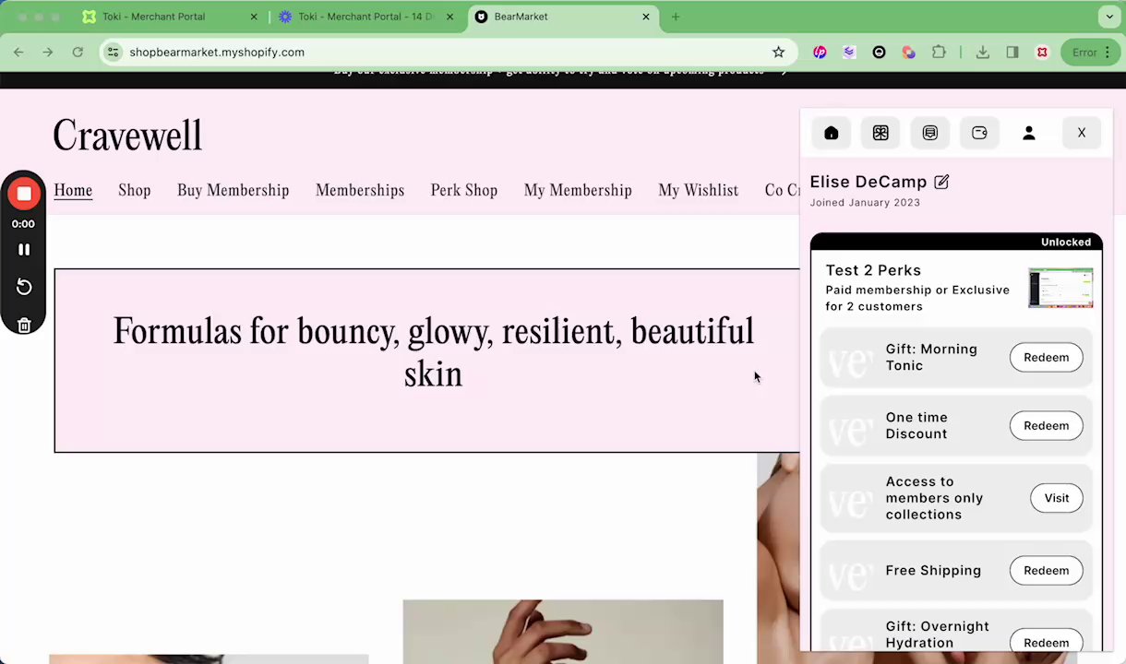Open the Shop menu item
The image size is (1126, 664).
click(x=135, y=190)
